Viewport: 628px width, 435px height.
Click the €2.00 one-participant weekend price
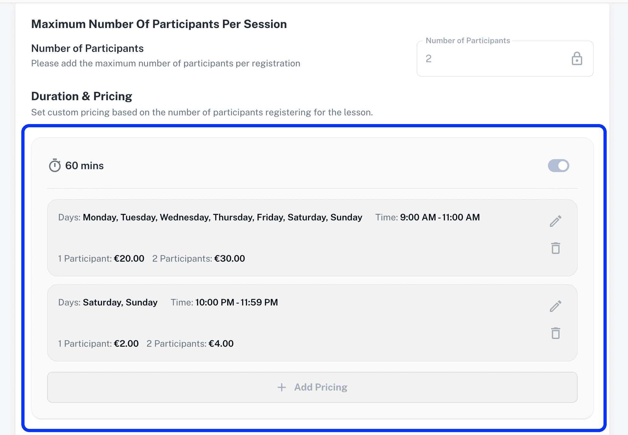(126, 343)
